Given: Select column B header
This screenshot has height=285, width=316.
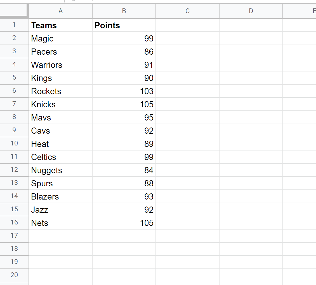Looking at the screenshot, I should click(124, 11).
